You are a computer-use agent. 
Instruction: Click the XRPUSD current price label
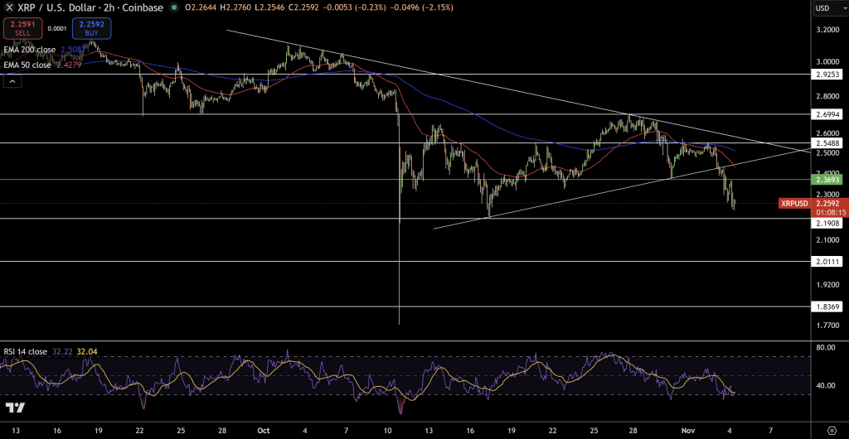[x=794, y=203]
